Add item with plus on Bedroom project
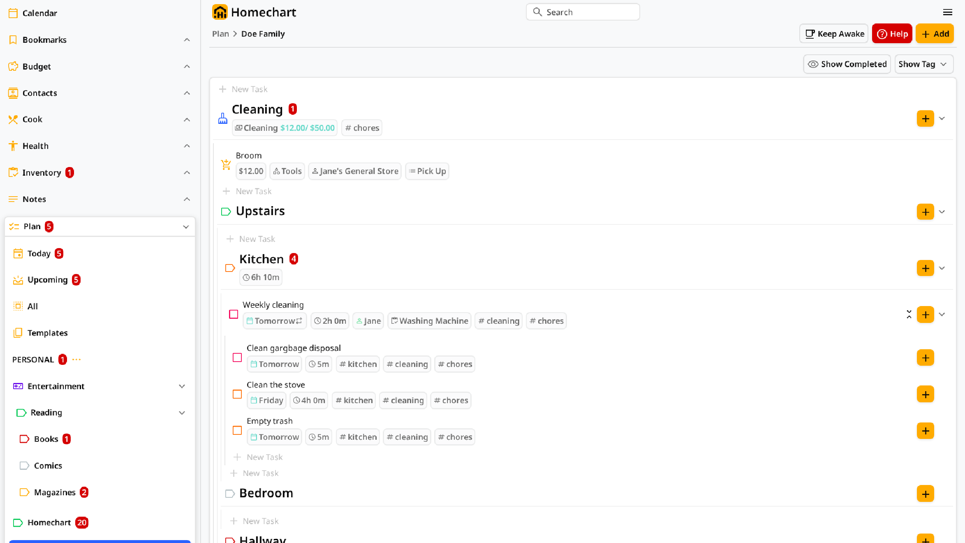 point(926,494)
